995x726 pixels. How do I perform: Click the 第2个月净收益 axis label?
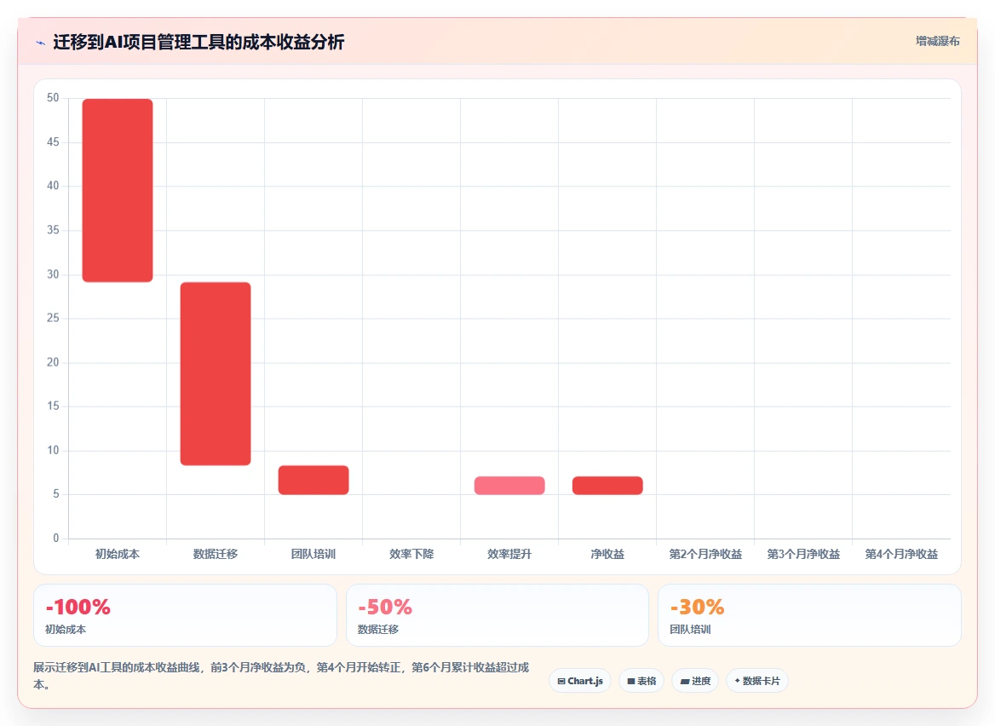point(705,554)
